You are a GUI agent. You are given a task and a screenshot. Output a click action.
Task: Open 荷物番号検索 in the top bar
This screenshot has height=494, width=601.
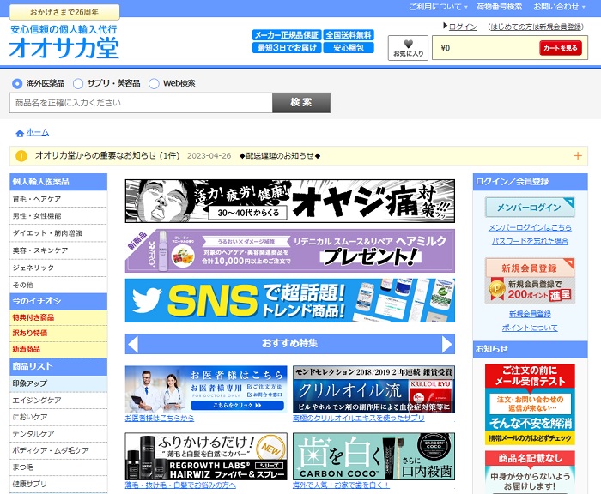(x=499, y=7)
